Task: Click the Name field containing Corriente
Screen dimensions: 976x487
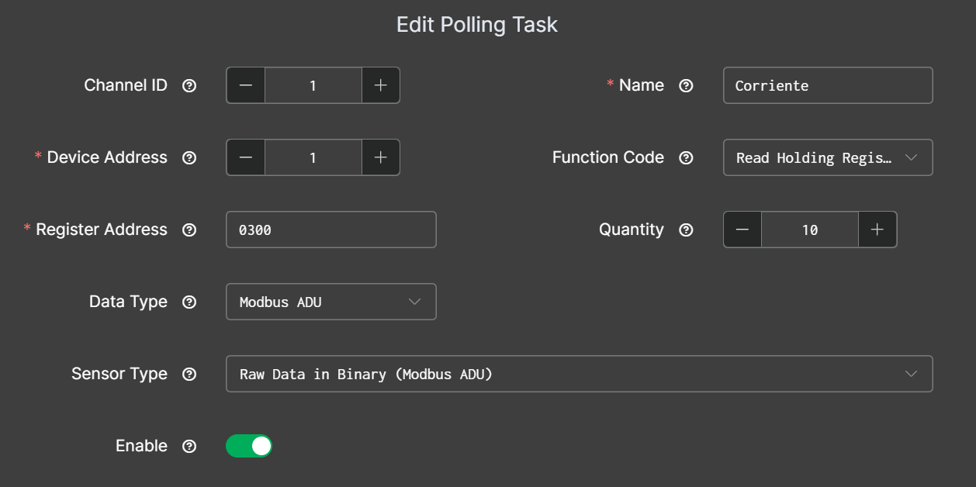Action: pyautogui.click(x=827, y=85)
